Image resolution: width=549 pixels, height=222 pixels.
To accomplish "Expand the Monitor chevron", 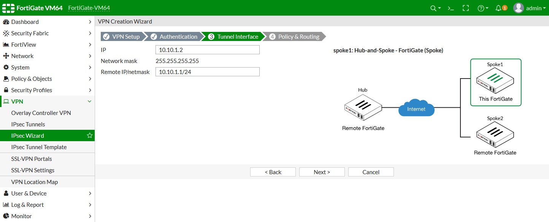I will tap(90, 216).
